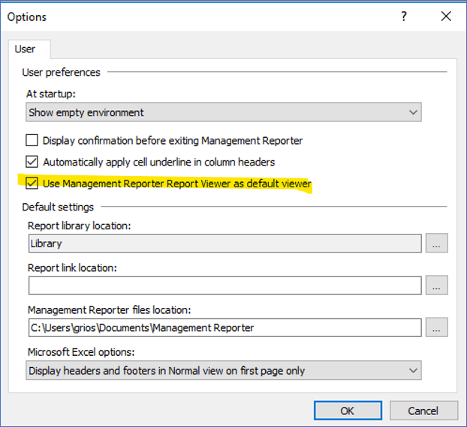
Task: Select the User tab
Action: click(26, 49)
